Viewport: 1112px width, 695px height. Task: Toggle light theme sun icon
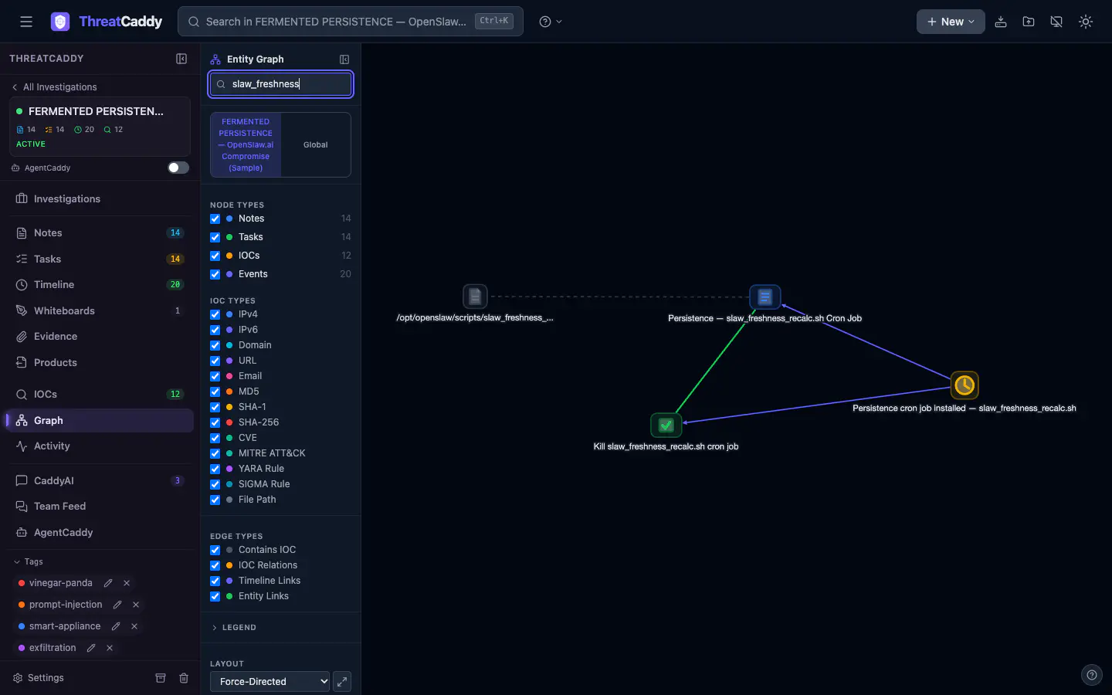(1086, 22)
